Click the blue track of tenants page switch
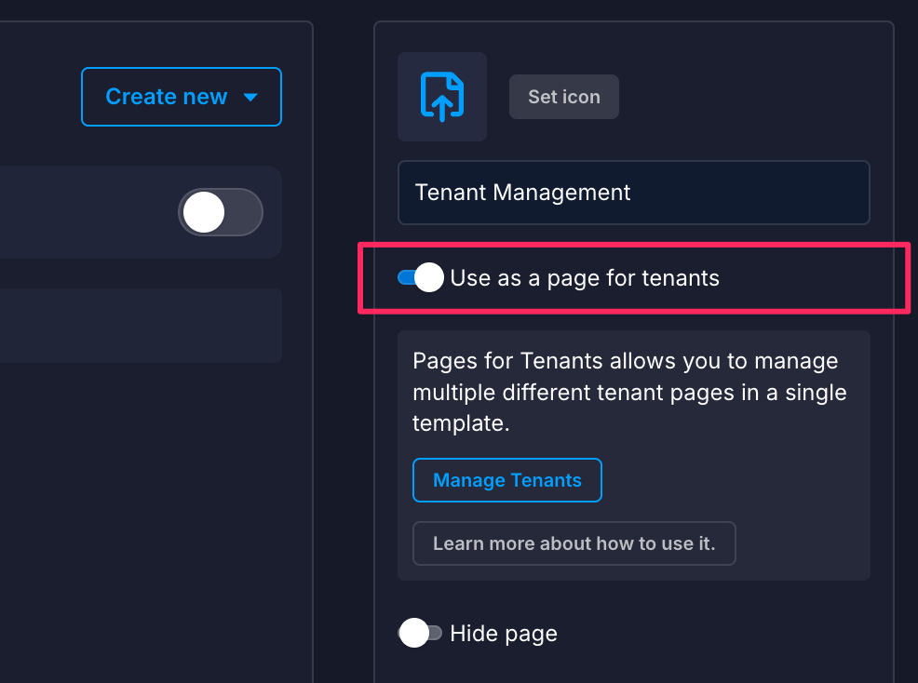The image size is (918, 683). (x=406, y=277)
